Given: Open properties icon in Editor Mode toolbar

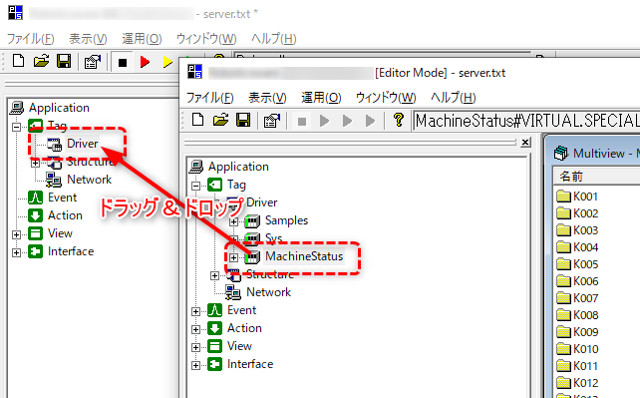Looking at the screenshot, I should (x=272, y=121).
